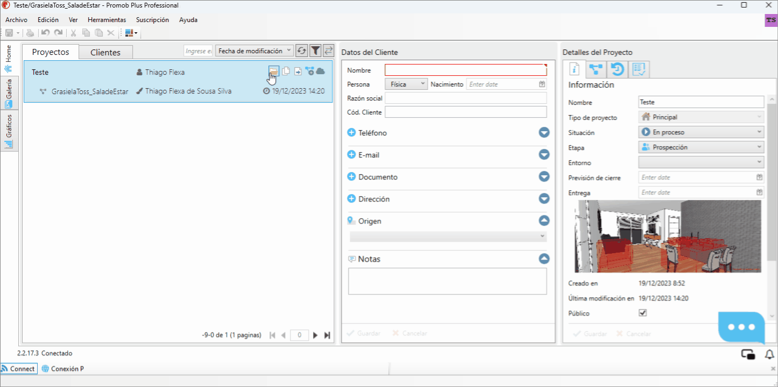Add a new E-mail entry
This screenshot has height=387, width=778.
click(x=351, y=155)
